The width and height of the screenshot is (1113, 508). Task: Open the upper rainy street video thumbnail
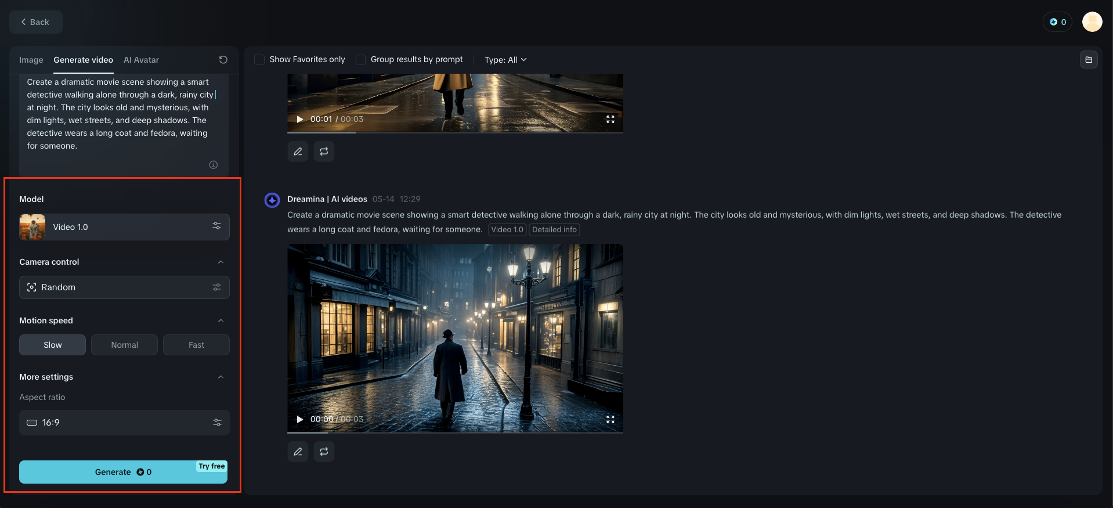click(455, 103)
